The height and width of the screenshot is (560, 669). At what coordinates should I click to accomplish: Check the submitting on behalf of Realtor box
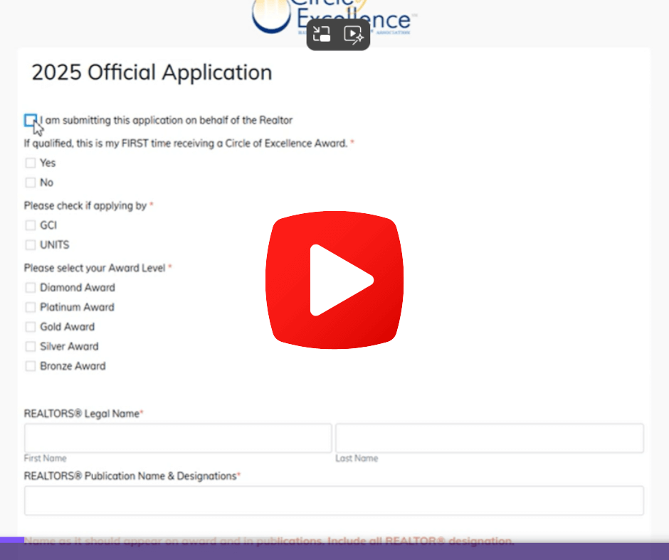[x=30, y=120]
